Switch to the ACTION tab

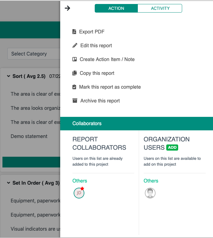tap(116, 8)
